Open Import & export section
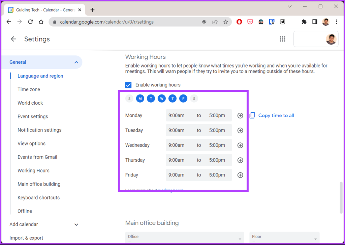 (x=26, y=238)
